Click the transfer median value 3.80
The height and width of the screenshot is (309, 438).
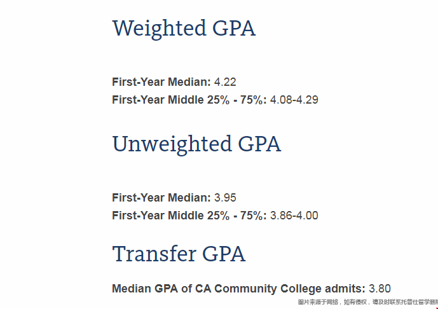click(380, 289)
